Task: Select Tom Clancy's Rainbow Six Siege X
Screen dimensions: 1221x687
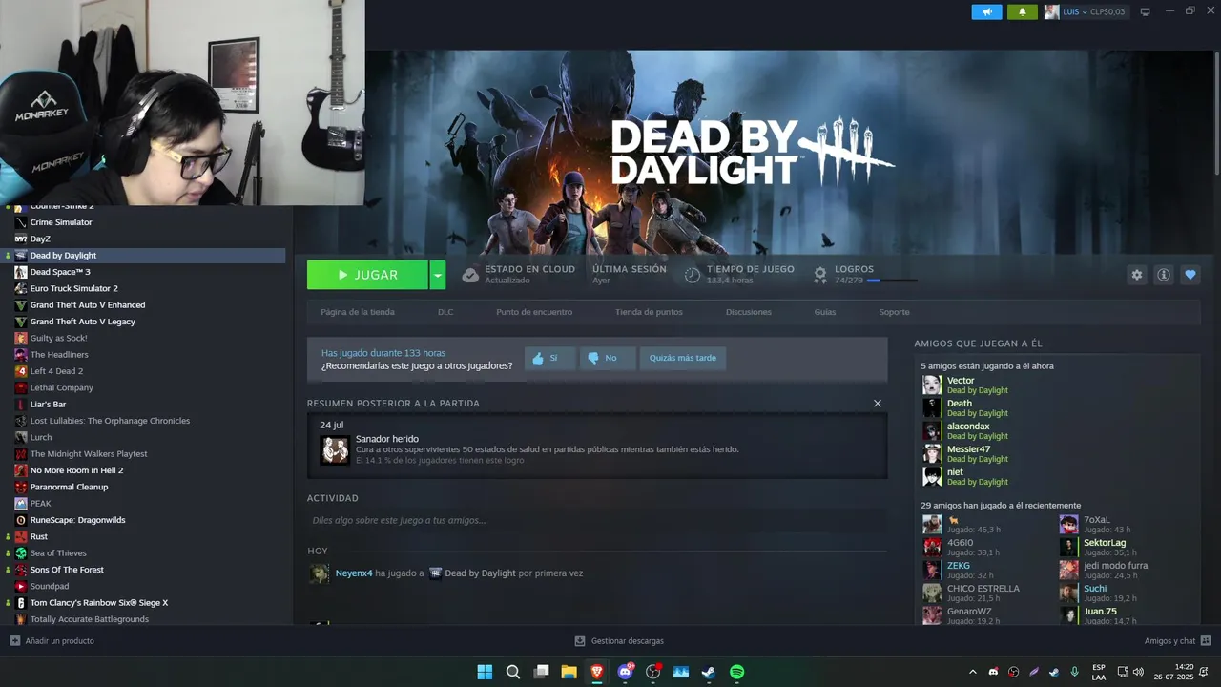Action: click(x=99, y=603)
